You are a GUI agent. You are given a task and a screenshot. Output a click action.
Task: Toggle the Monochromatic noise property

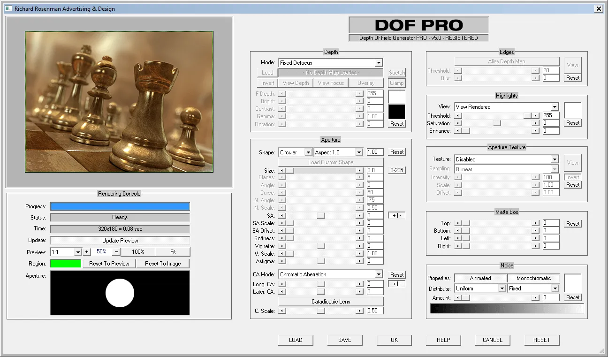coord(533,278)
